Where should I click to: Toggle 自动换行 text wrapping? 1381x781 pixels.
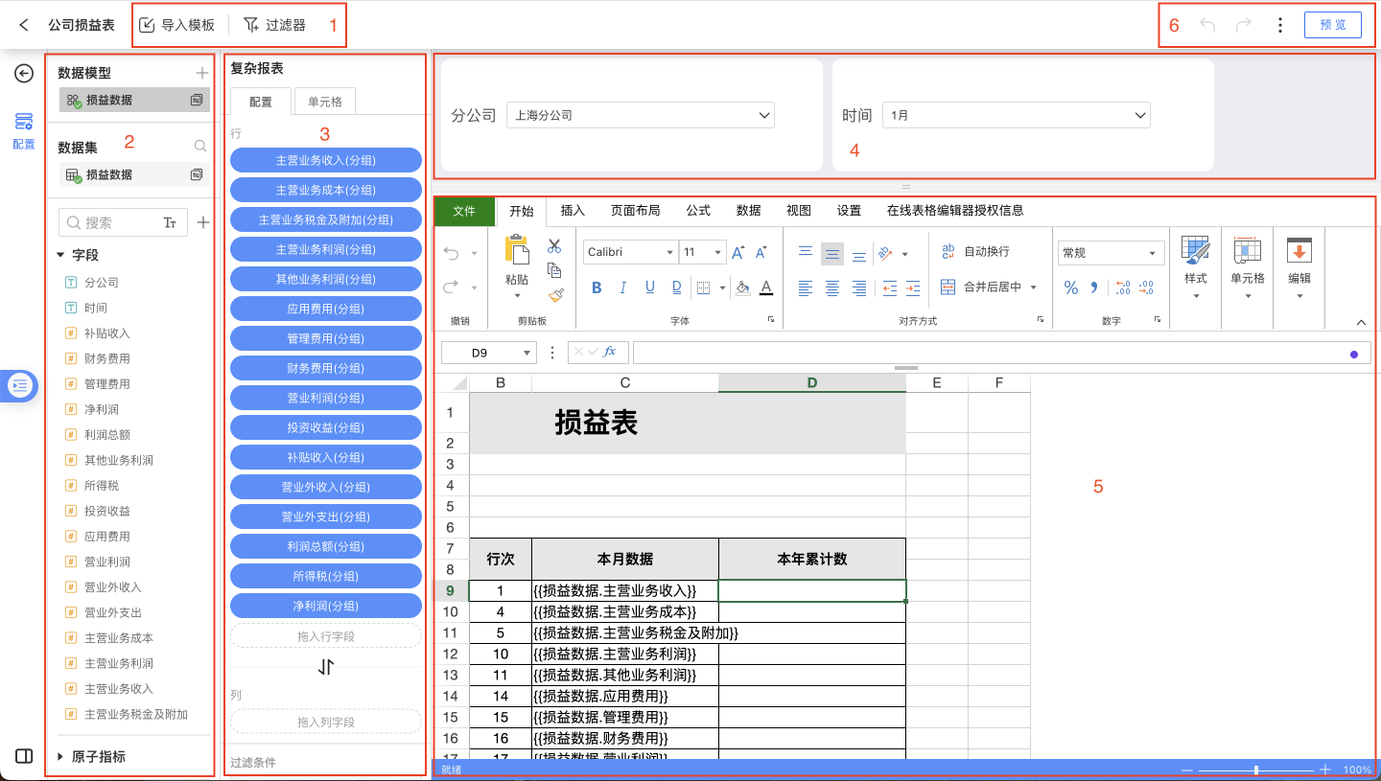pyautogui.click(x=975, y=251)
